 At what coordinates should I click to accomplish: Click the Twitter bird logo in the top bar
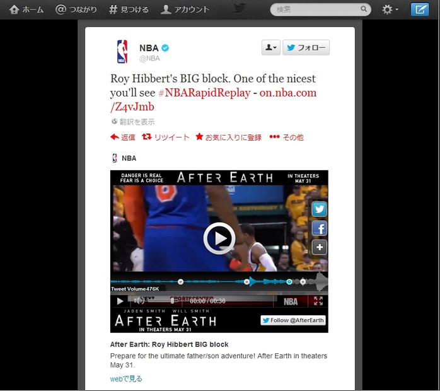(240, 8)
